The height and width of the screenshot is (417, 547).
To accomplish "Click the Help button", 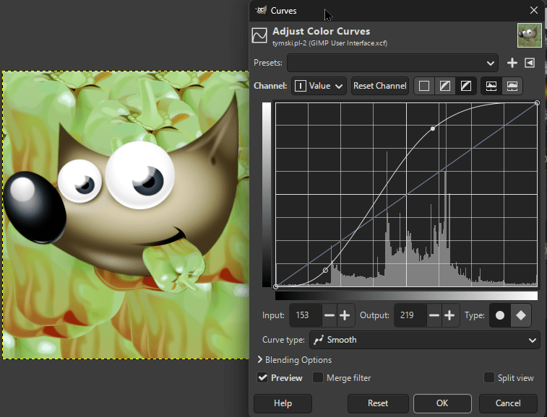I will point(283,403).
